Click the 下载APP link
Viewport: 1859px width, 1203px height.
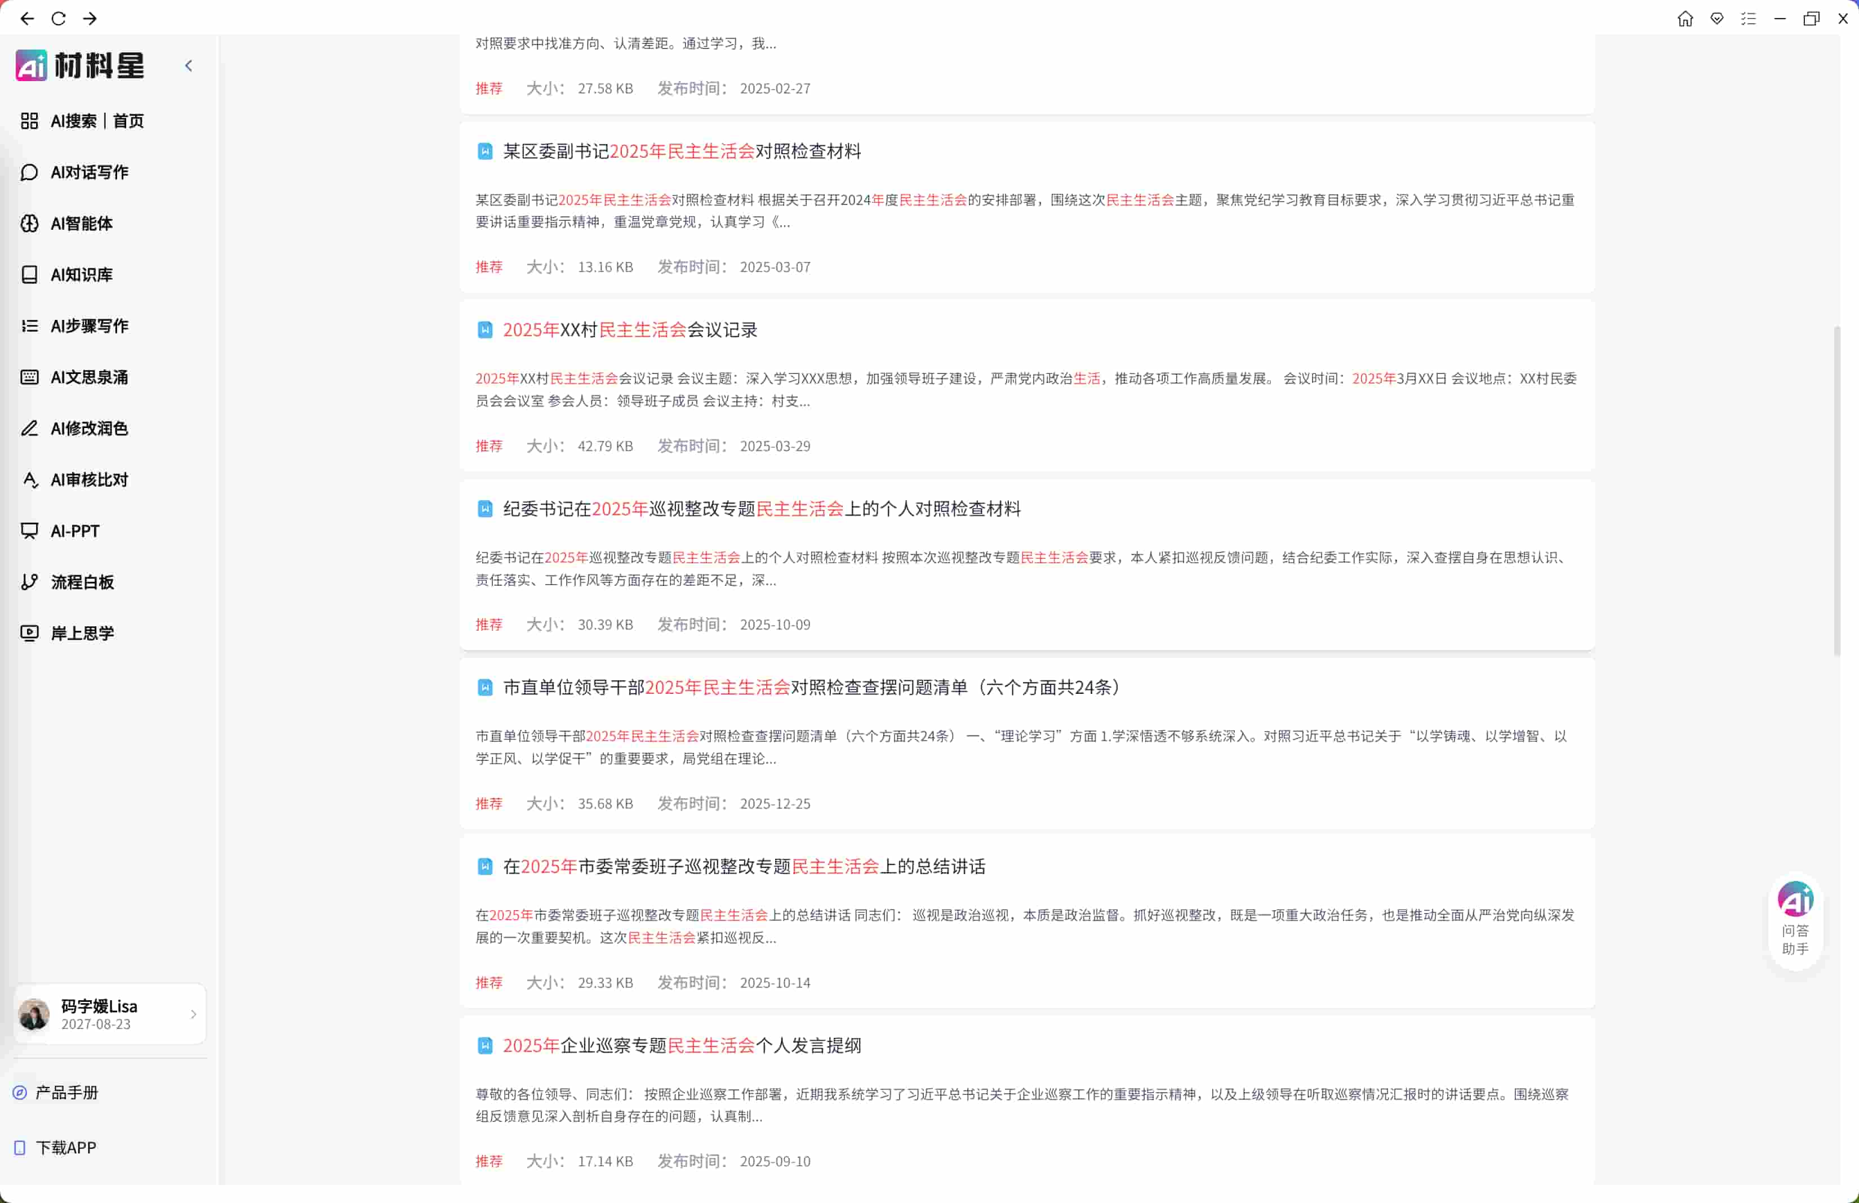(x=65, y=1147)
